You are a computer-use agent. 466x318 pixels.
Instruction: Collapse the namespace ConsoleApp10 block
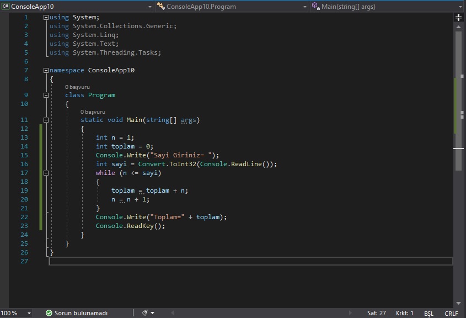click(x=46, y=71)
